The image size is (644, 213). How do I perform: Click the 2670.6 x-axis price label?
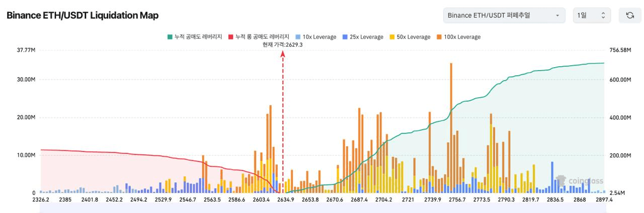335,199
